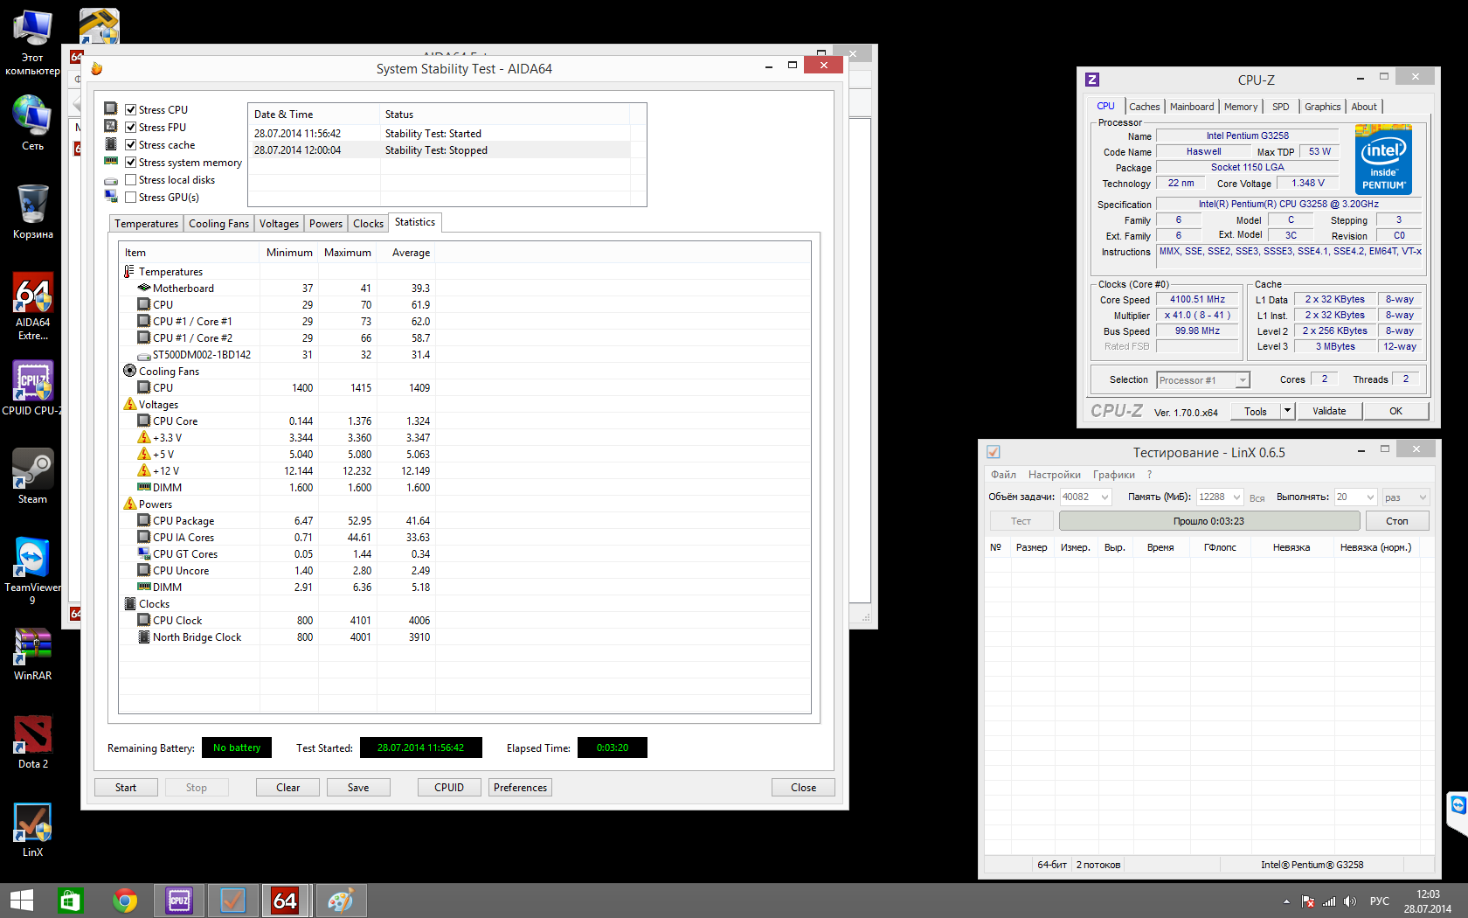Open the Windows Start button
Screen dimensions: 1468x918
tap(22, 901)
